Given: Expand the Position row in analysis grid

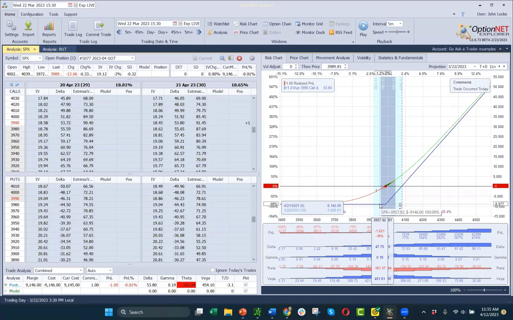Looking at the screenshot, I should coord(6,285).
